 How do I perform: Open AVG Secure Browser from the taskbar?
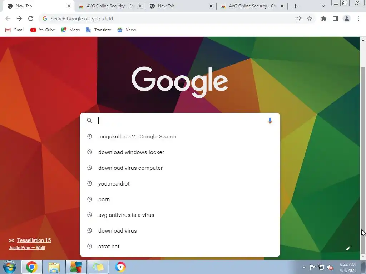click(120, 267)
